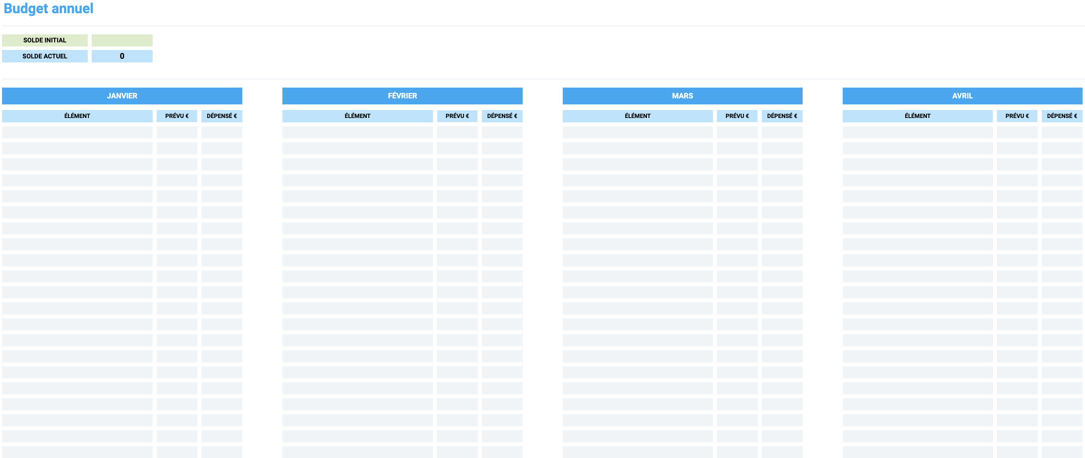Click first PRÉVU € entry cell under AVRIL
The image size is (1085, 458).
click(1017, 132)
